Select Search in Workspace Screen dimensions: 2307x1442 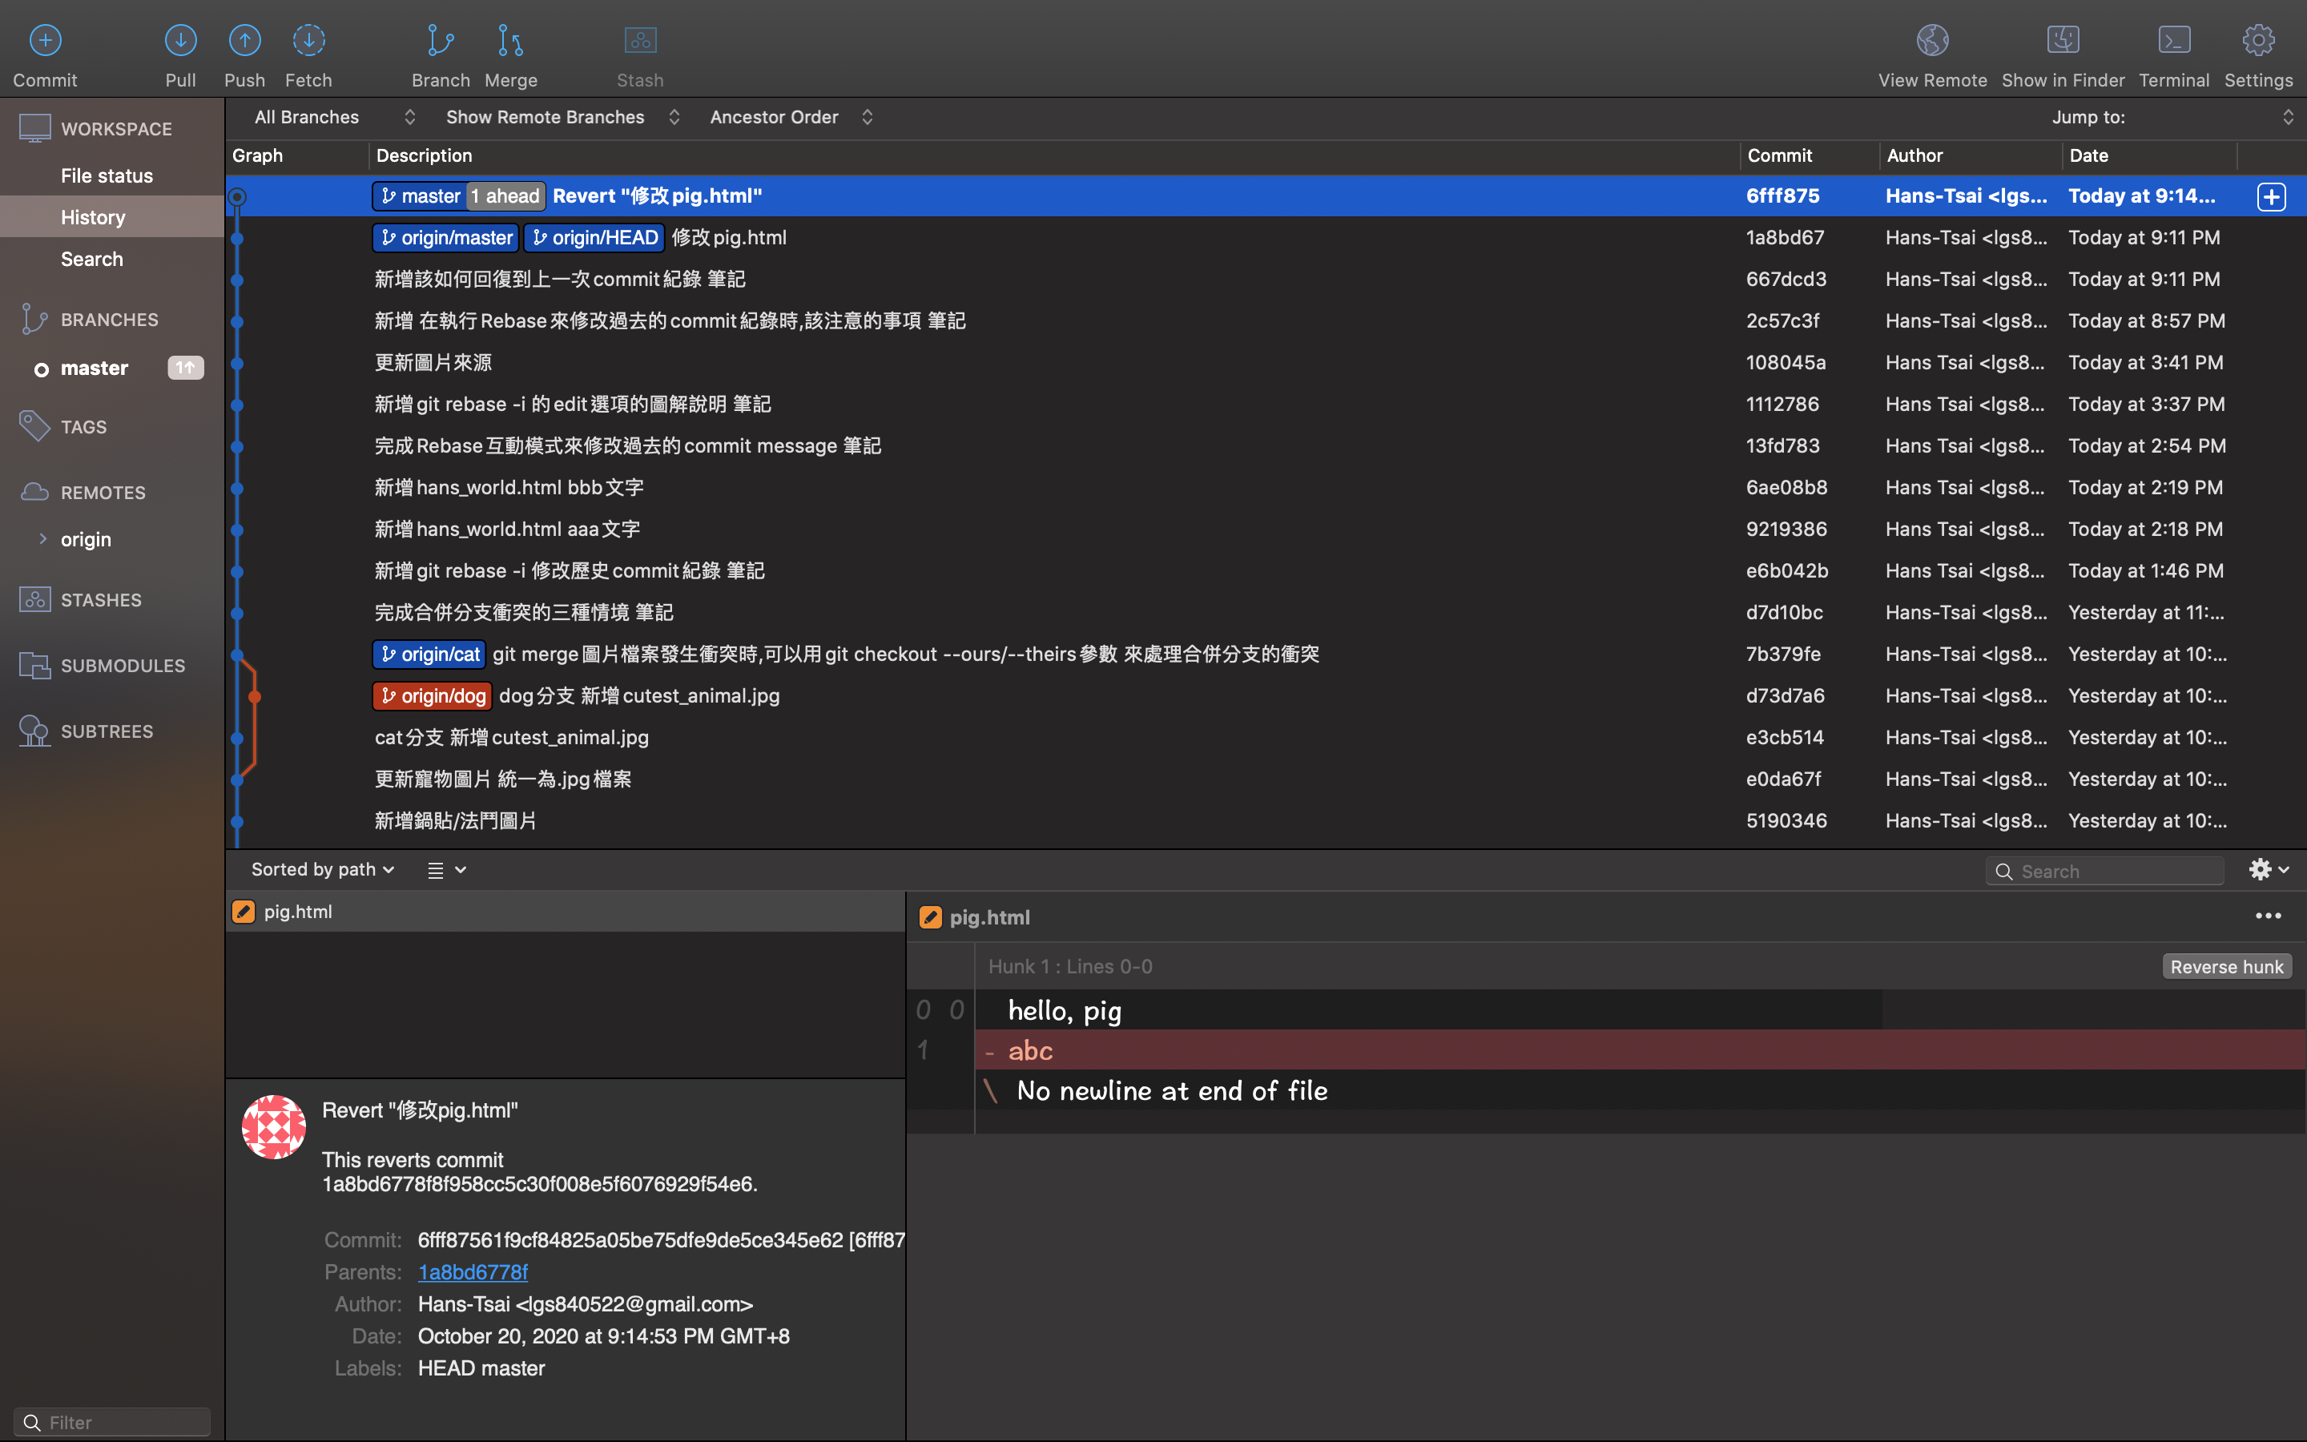pyautogui.click(x=112, y=259)
